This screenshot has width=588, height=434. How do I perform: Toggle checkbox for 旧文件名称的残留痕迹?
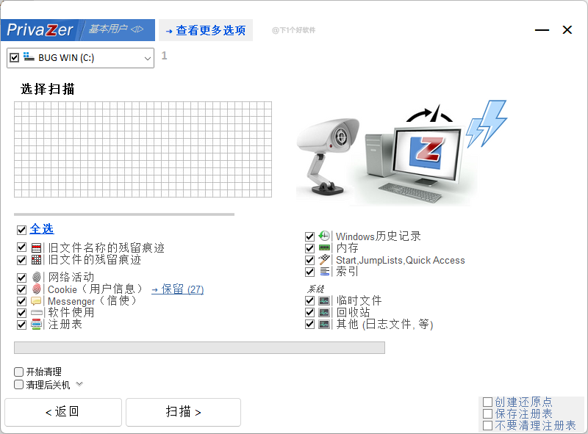(22, 247)
